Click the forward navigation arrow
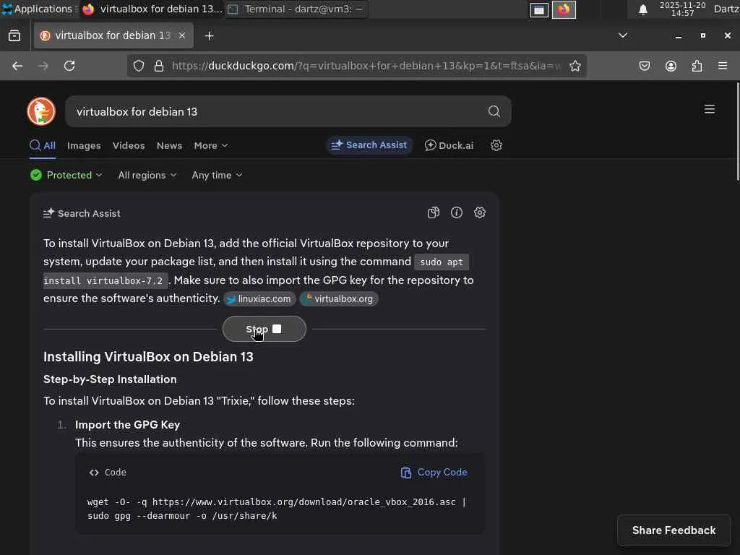The image size is (740, 555). (x=43, y=66)
